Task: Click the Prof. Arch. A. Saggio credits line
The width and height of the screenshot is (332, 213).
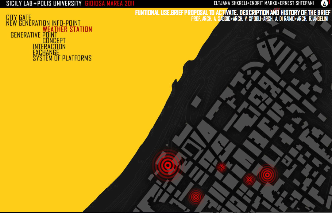Action: click(x=260, y=19)
